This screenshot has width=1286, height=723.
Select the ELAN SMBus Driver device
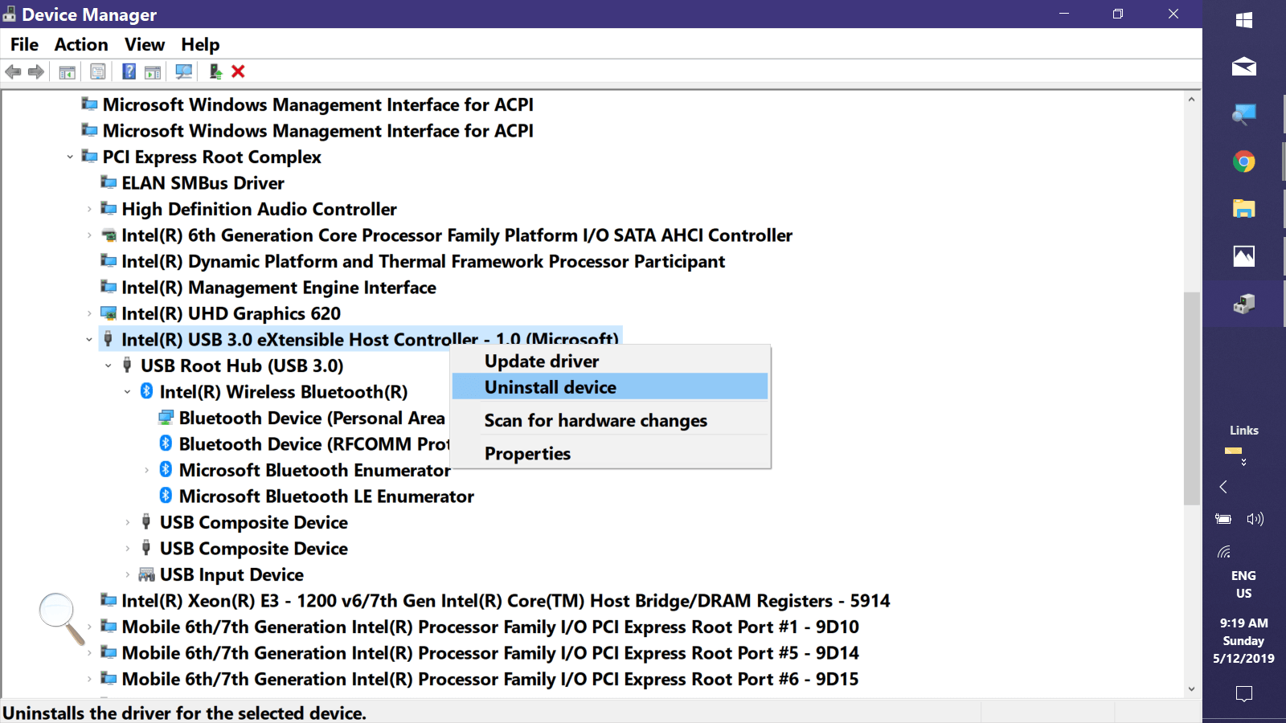point(203,183)
